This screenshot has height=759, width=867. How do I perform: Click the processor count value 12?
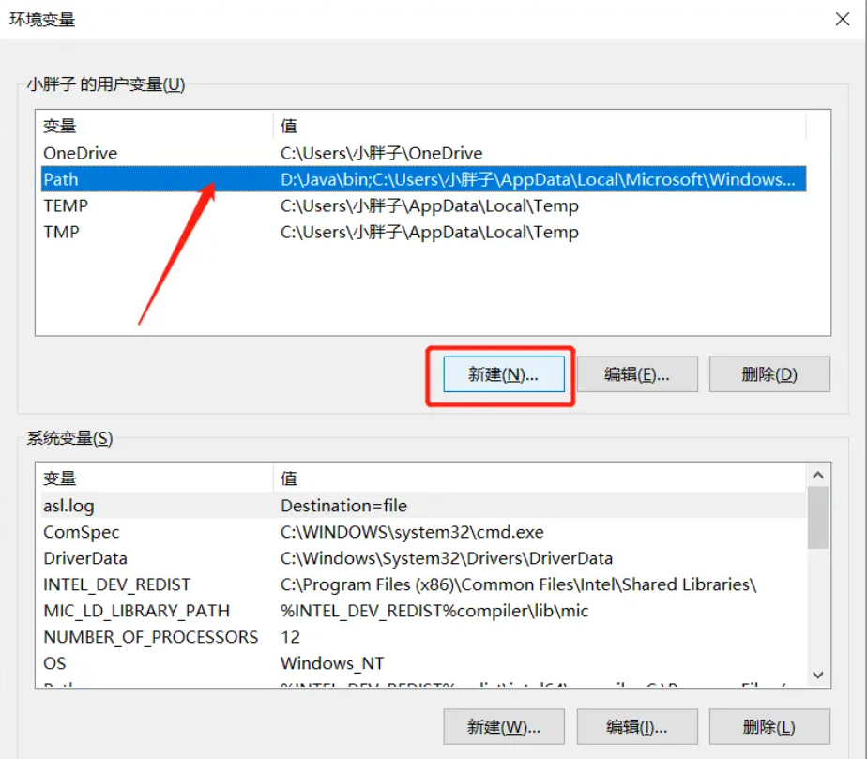click(x=290, y=637)
